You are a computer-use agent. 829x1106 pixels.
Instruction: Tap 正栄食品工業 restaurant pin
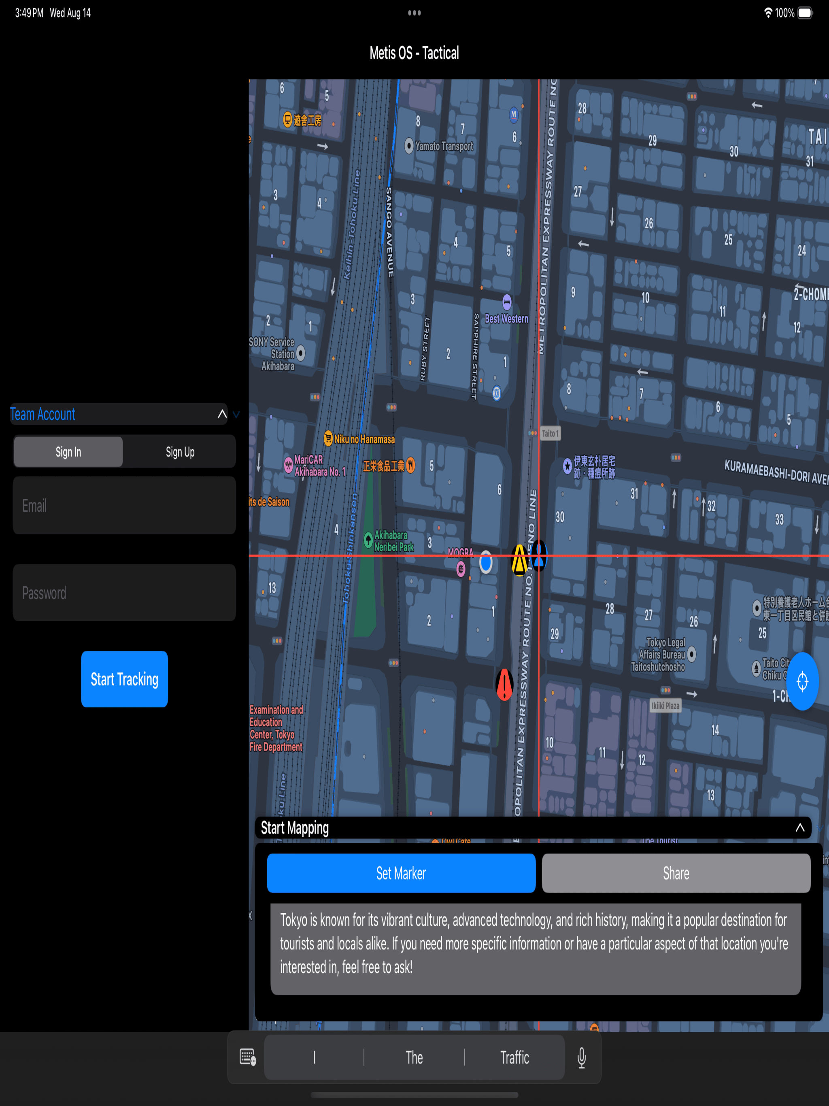pyautogui.click(x=410, y=466)
